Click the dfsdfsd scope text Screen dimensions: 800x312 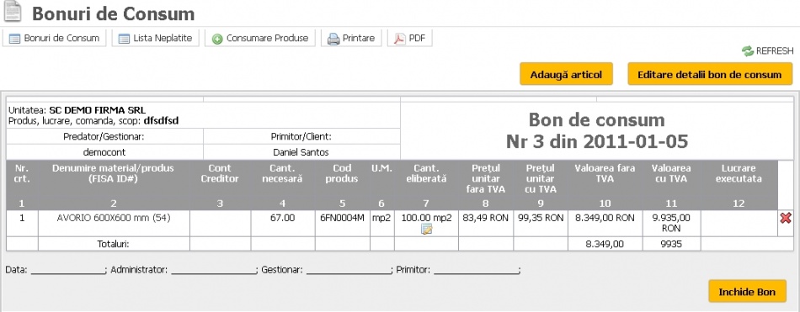point(161,121)
